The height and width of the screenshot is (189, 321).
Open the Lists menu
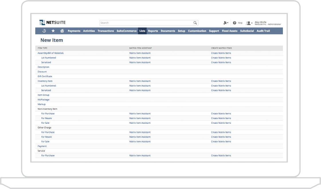(x=142, y=31)
